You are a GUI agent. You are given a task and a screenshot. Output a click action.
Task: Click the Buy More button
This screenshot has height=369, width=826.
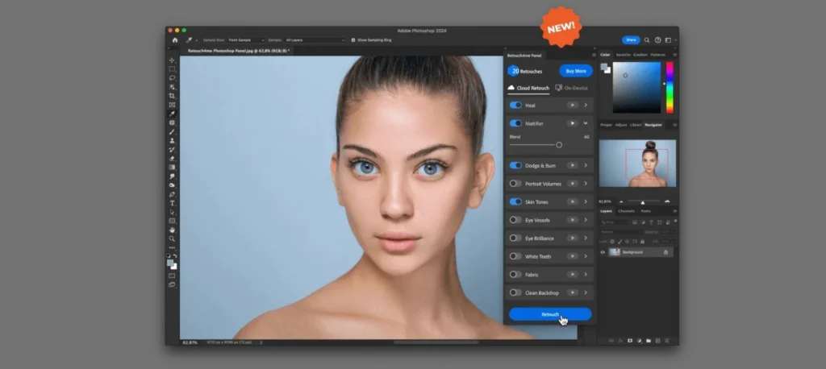click(x=575, y=71)
